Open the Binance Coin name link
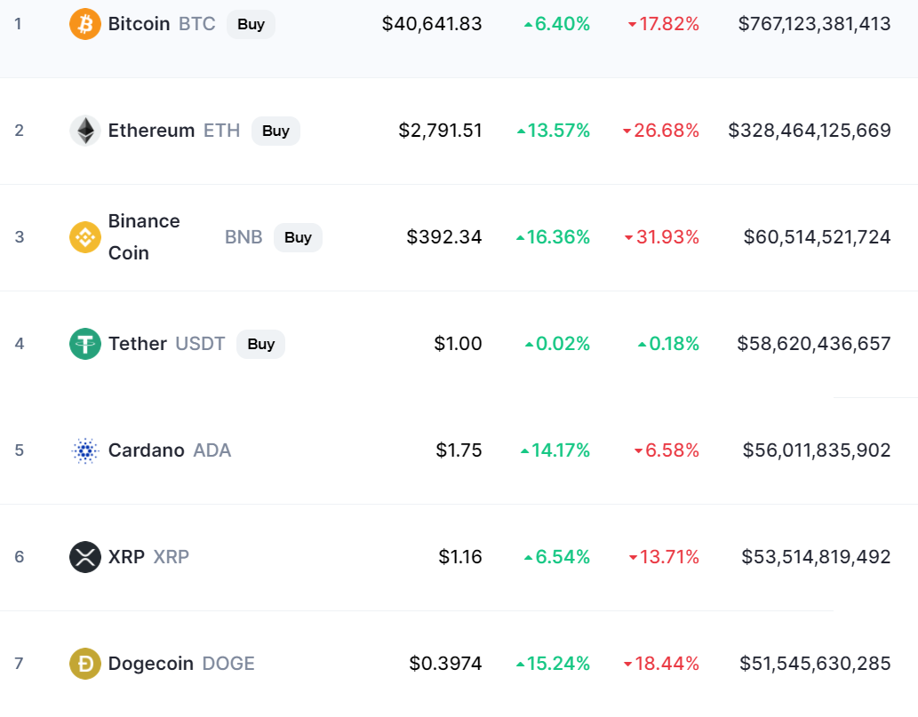 [144, 237]
